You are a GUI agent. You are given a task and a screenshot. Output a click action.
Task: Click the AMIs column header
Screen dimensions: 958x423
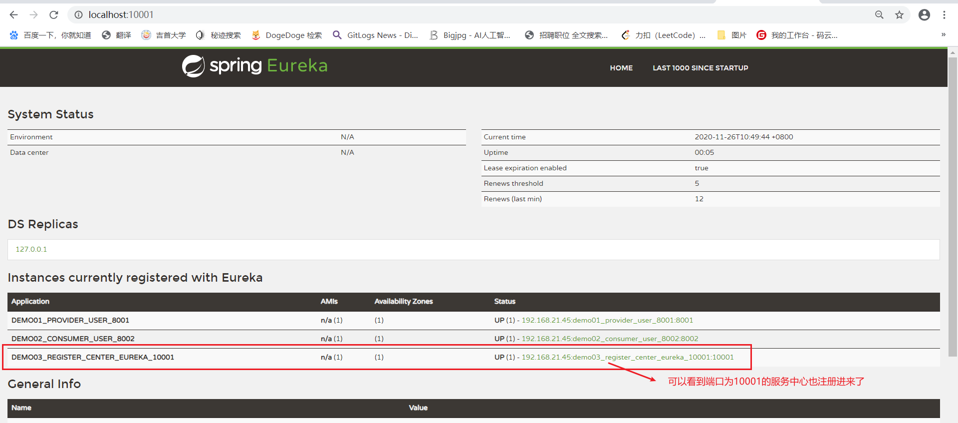(x=329, y=301)
